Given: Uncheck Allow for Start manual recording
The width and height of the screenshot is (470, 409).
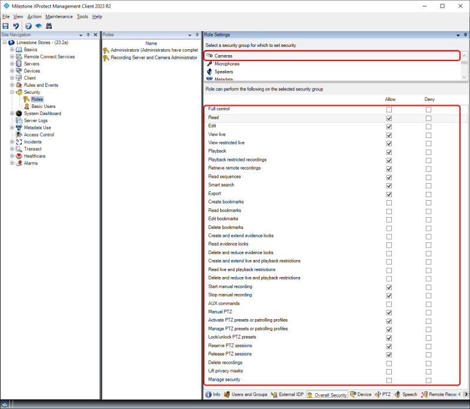Looking at the screenshot, I should 389,287.
